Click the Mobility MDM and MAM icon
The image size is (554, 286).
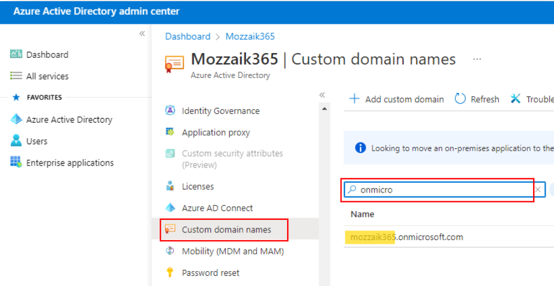[x=170, y=251]
